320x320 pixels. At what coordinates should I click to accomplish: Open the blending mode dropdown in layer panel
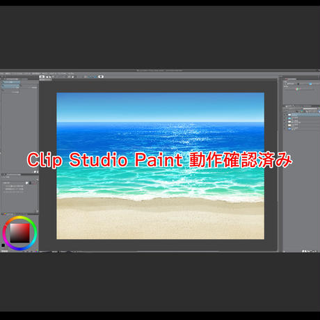point(293,109)
